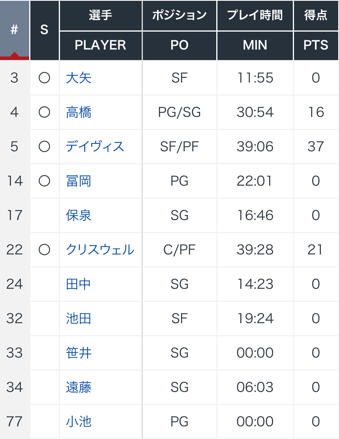Click starter circle icon for クリスウェル
The image size is (339, 439).
44,250
